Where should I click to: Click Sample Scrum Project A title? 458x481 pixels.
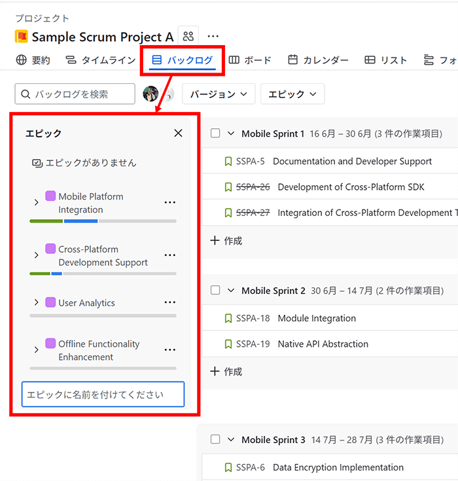(x=103, y=37)
